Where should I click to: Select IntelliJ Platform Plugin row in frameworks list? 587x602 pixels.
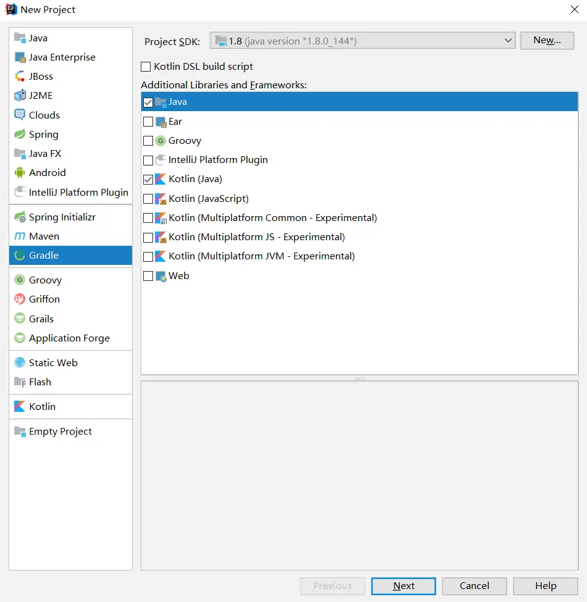359,160
